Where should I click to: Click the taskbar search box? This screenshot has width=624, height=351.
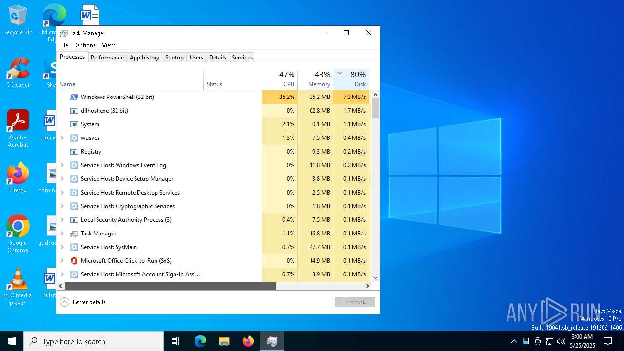(x=94, y=341)
